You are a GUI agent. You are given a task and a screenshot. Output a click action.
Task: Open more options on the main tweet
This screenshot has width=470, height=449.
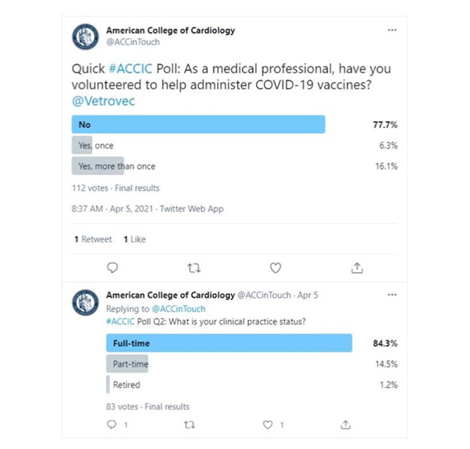tap(393, 31)
